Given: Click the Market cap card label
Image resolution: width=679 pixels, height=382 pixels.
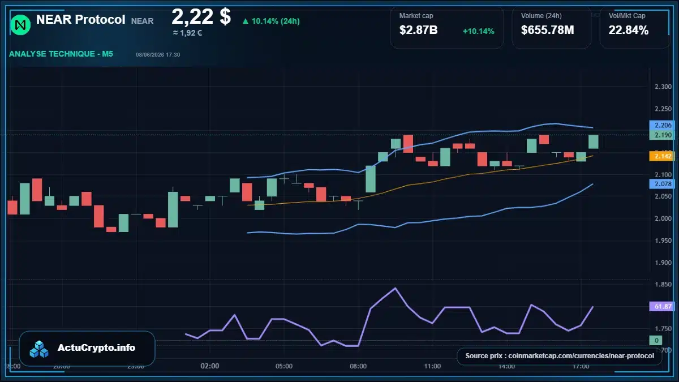Looking at the screenshot, I should click(416, 16).
